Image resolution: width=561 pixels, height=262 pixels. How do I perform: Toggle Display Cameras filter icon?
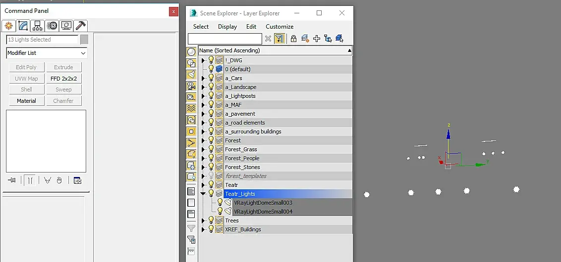pyautogui.click(x=191, y=86)
